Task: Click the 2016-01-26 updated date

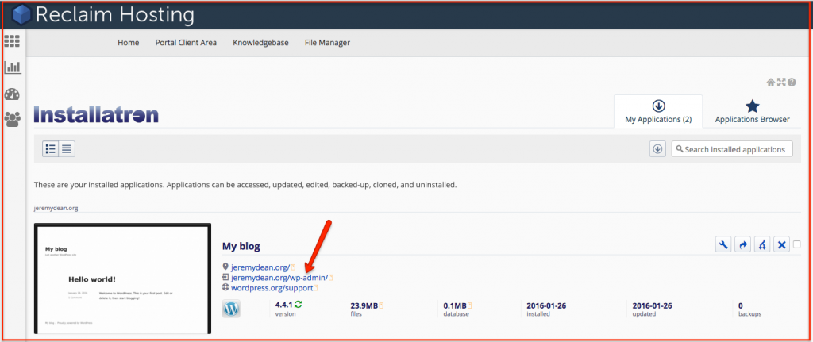Action: point(653,305)
